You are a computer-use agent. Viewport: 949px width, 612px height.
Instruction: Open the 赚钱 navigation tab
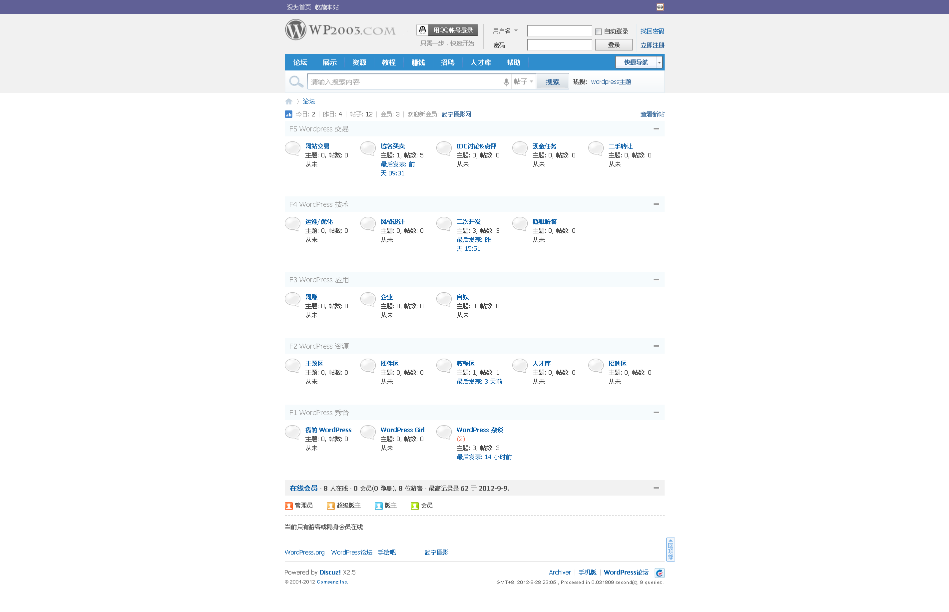(418, 62)
